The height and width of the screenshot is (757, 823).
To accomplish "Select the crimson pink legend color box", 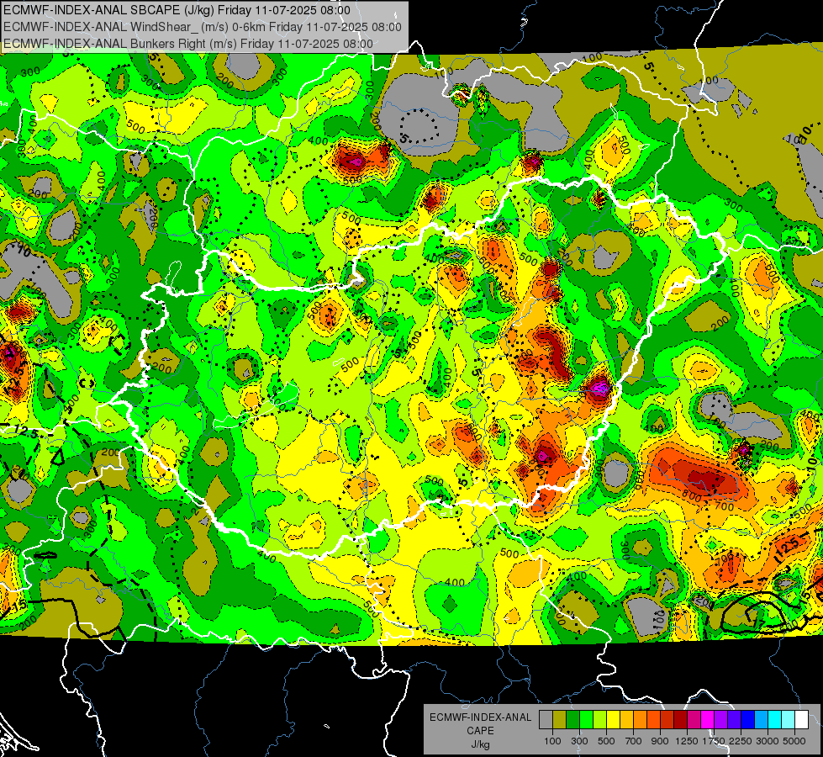I will 694,720.
